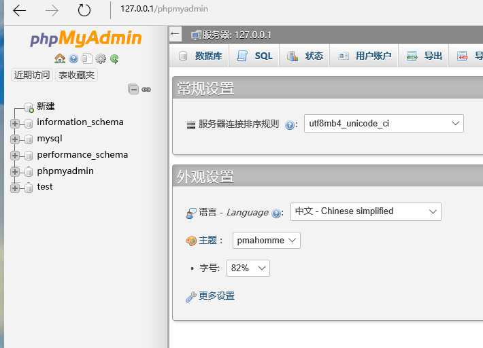Open the theme dropdown showing pmahomme
The image size is (483, 348).
coord(267,241)
